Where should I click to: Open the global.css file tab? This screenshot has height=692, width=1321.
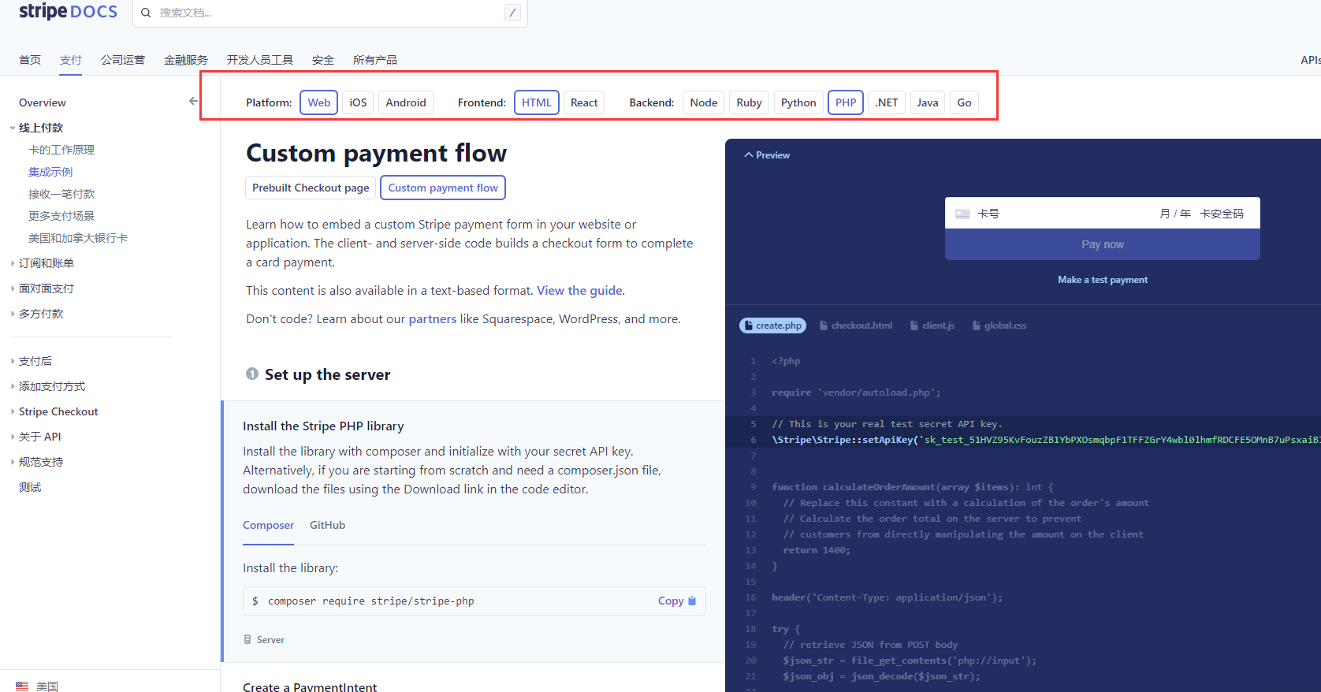[999, 326]
